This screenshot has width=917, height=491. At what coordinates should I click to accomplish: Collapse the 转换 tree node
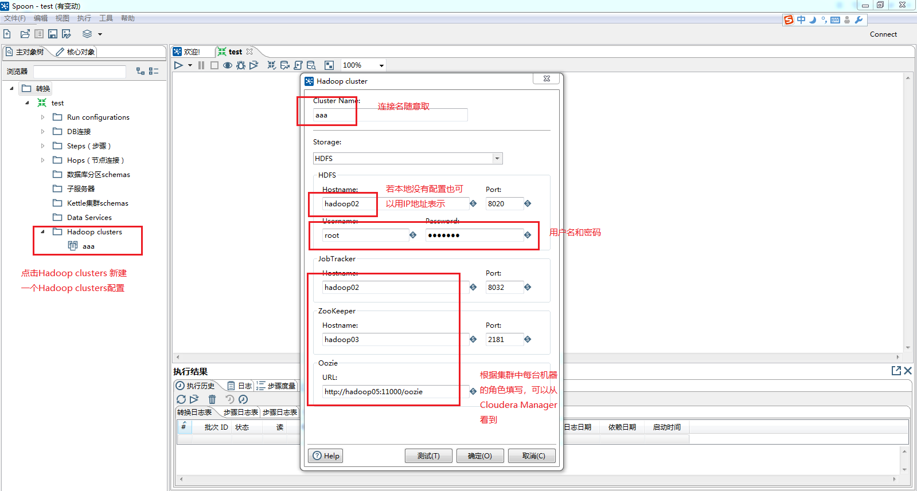pyautogui.click(x=11, y=88)
